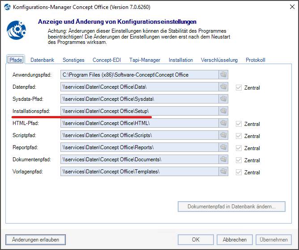Toggle Zentral checkbox for Scriptpfad
Image resolution: width=299 pixels, height=250 pixels.
coord(239,136)
